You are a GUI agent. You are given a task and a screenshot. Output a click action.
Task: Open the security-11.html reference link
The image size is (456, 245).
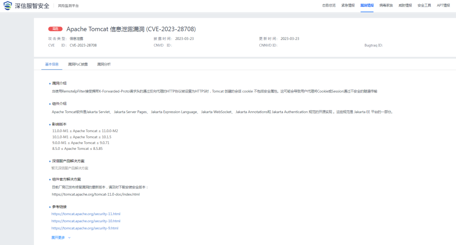coord(86,214)
